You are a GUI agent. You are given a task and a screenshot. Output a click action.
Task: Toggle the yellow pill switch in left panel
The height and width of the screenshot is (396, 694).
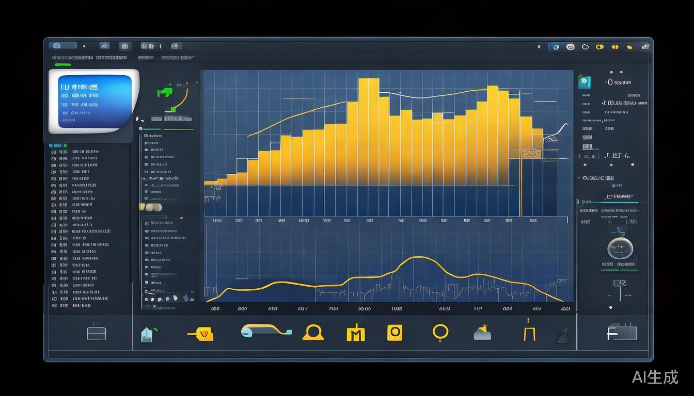[150, 207]
